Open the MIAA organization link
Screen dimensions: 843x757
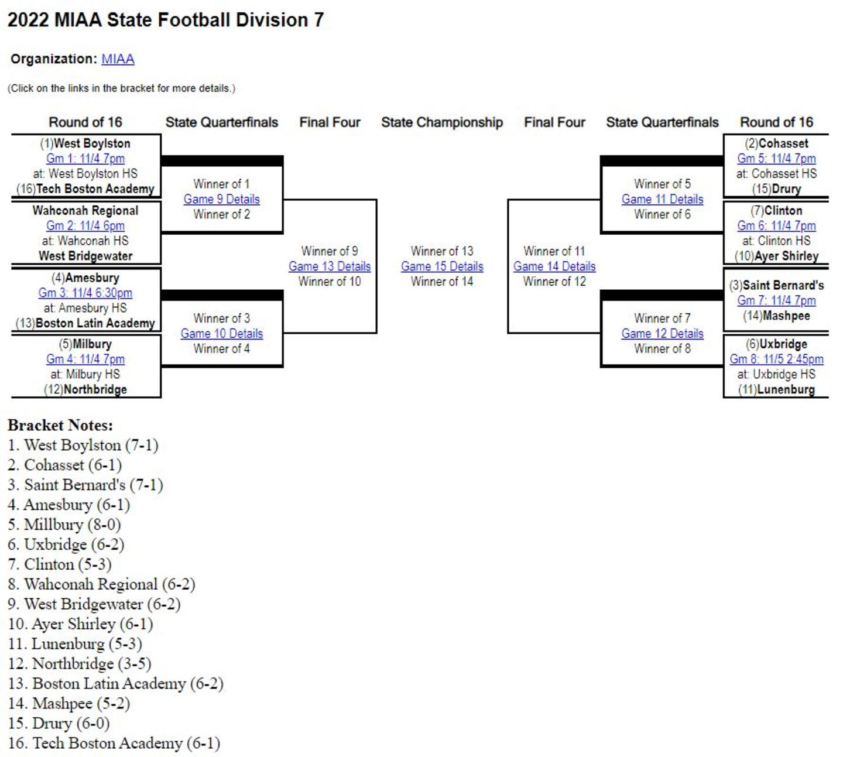(118, 59)
